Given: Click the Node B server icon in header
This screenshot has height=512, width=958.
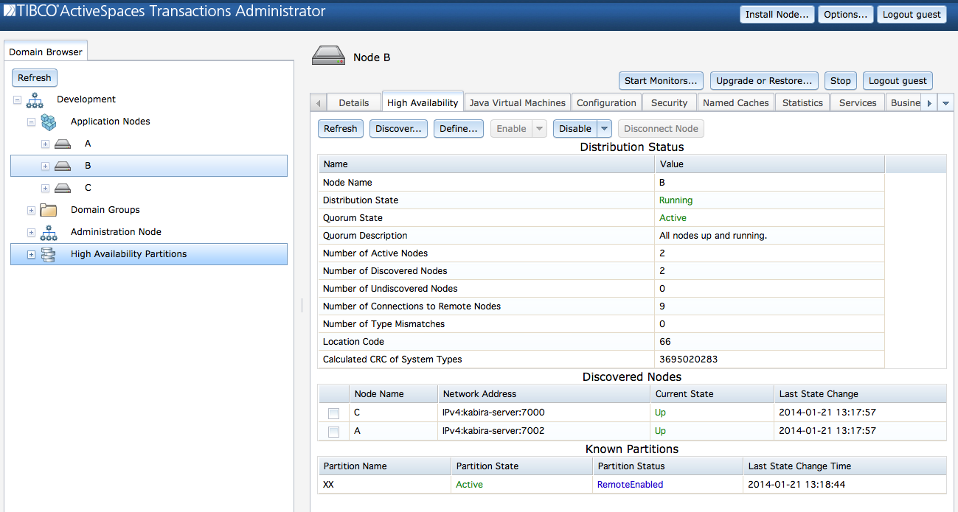Looking at the screenshot, I should [327, 55].
